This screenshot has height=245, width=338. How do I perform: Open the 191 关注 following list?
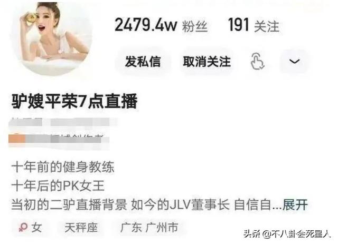[253, 25]
